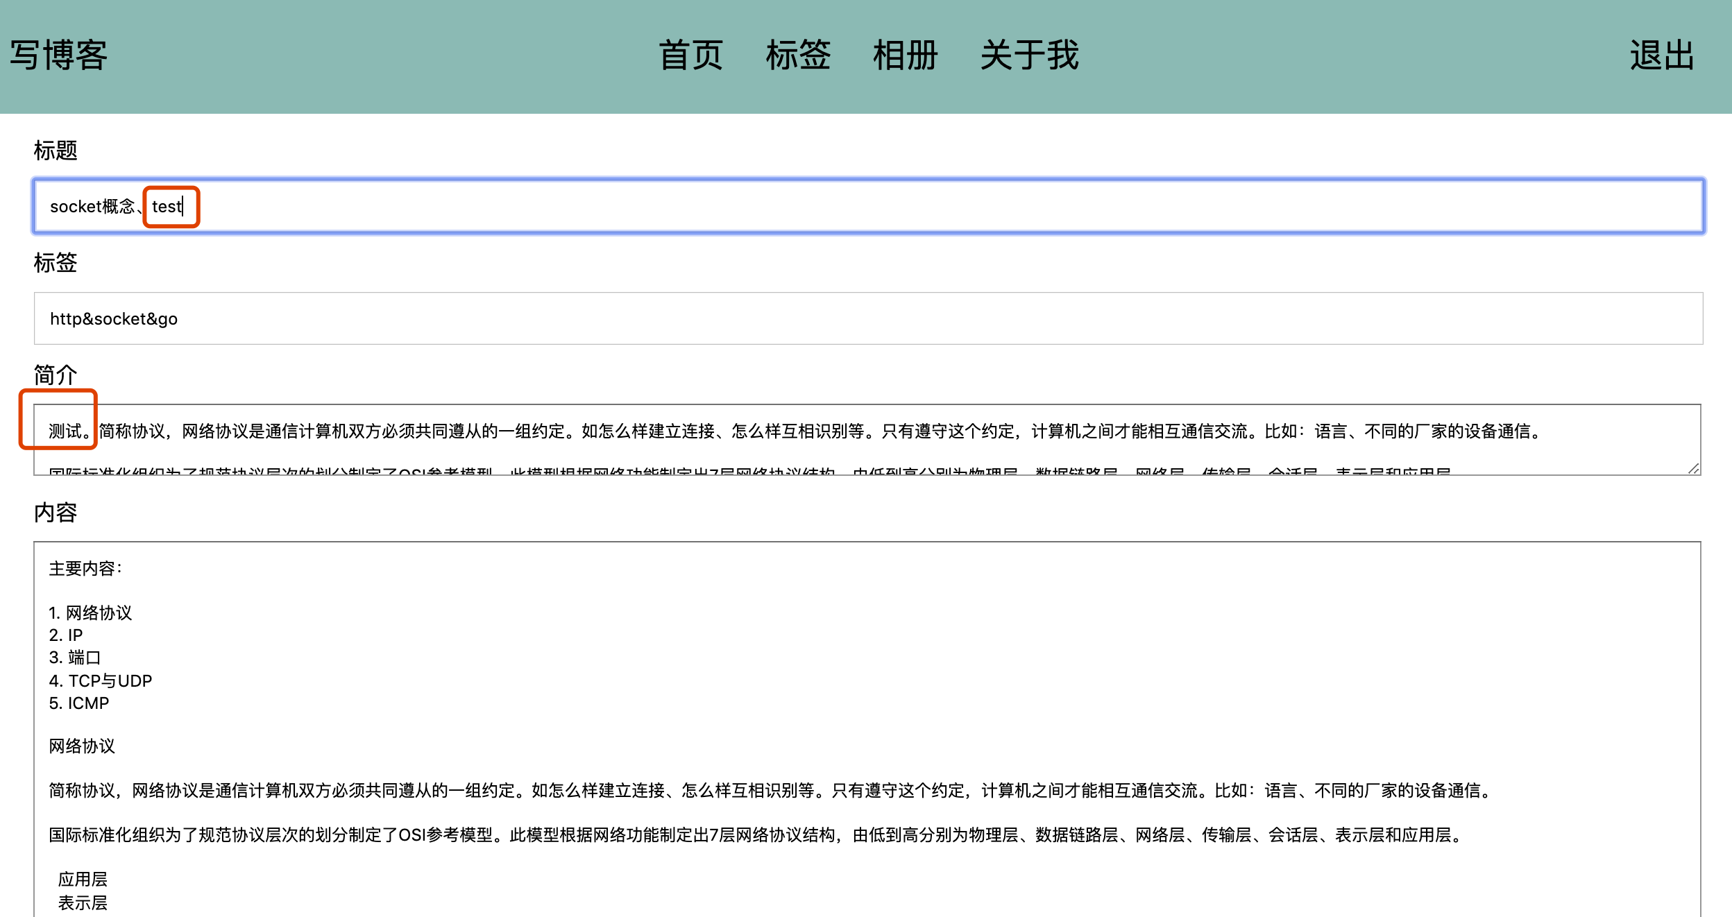Click the 主要内容 line in content
This screenshot has height=917, width=1732.
pyautogui.click(x=85, y=569)
